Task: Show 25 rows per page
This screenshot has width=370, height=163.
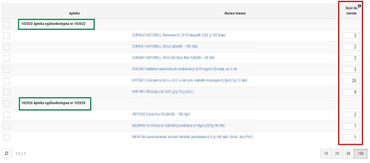Action: click(x=337, y=153)
